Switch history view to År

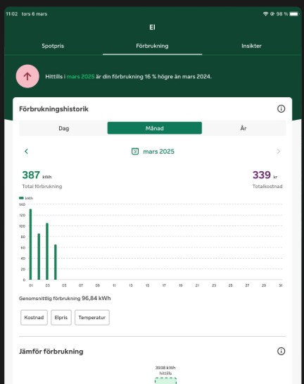243,128
